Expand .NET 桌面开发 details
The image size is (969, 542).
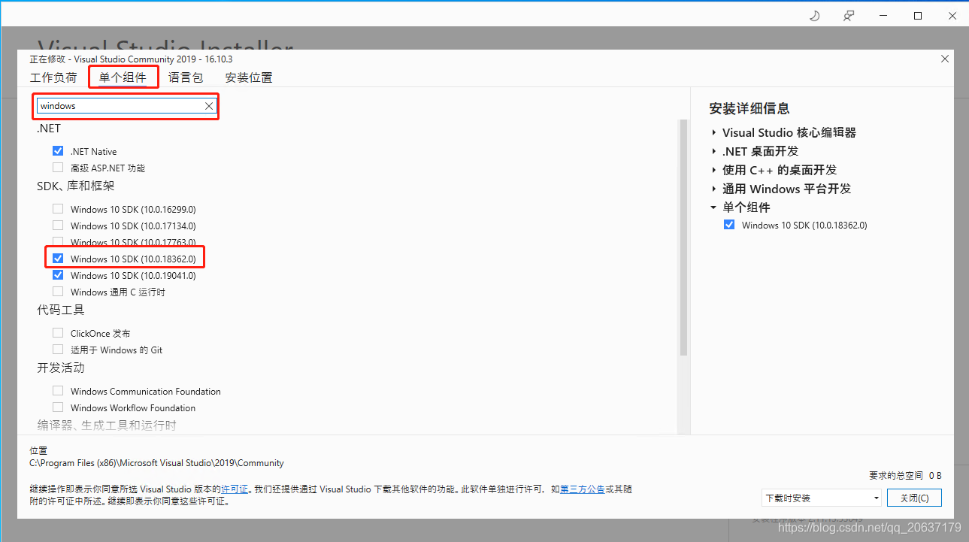[x=713, y=151]
